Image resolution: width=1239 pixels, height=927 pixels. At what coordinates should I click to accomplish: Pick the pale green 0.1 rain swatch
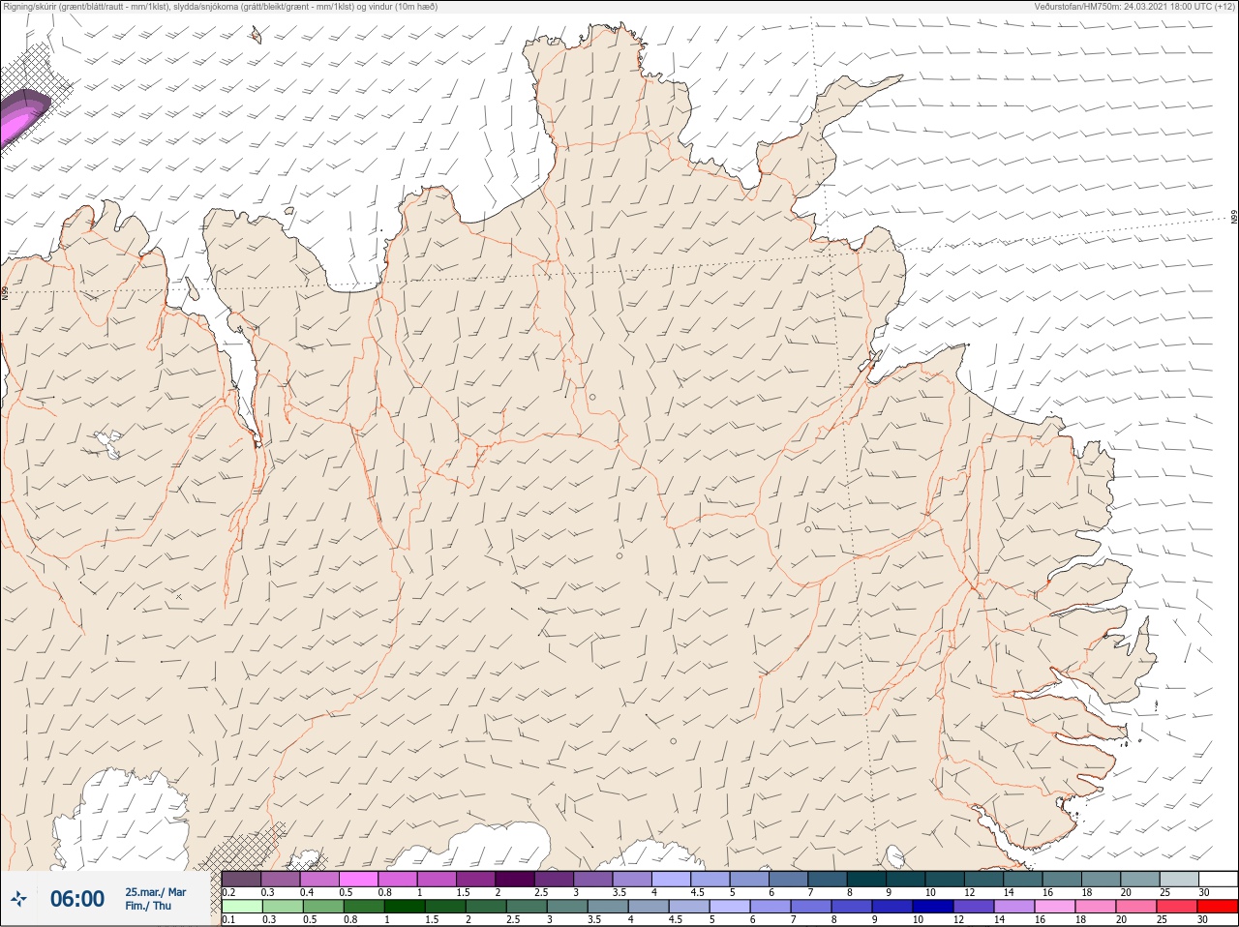pyautogui.click(x=242, y=907)
